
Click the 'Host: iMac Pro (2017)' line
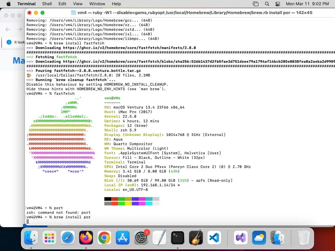pos(128,112)
